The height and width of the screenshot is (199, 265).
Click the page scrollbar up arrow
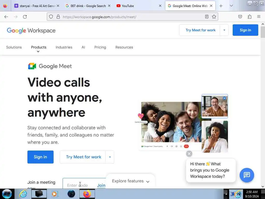pyautogui.click(x=263, y=24)
